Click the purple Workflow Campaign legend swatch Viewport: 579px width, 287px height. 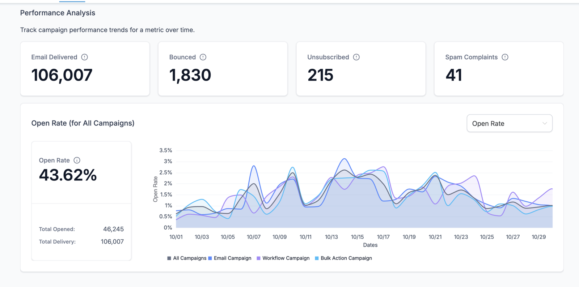(x=258, y=258)
